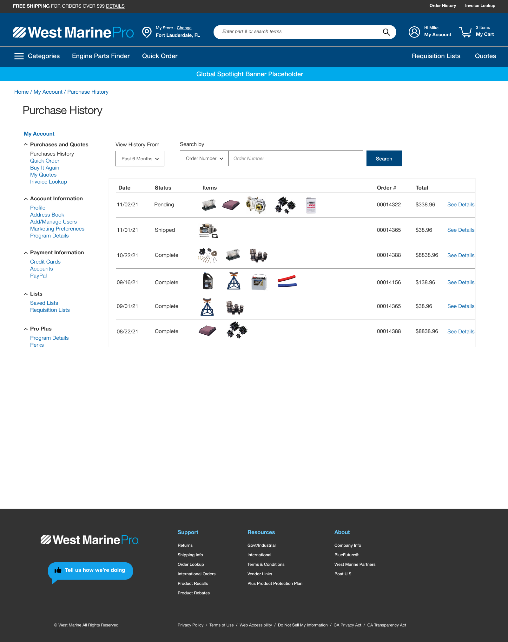
Task: Click the alternator image in the pending order
Action: point(256,205)
